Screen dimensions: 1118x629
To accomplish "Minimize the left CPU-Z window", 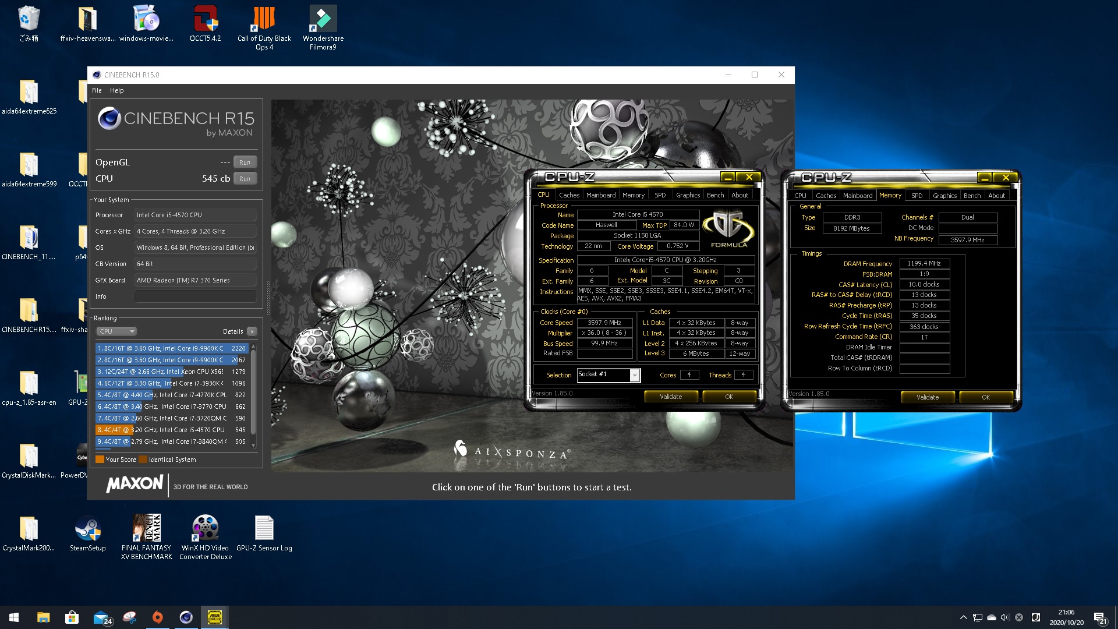I will [727, 177].
